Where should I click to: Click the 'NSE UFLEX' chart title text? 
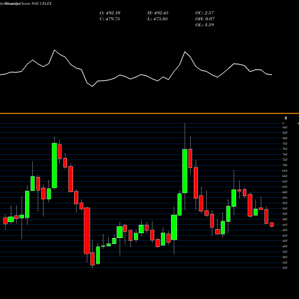point(41,4)
